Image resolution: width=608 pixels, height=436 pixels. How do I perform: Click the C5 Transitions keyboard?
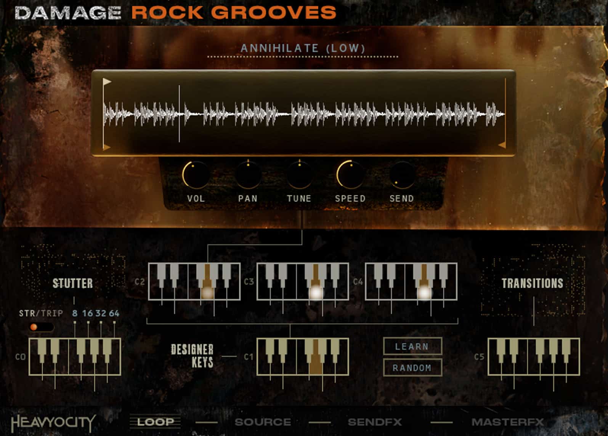click(534, 357)
